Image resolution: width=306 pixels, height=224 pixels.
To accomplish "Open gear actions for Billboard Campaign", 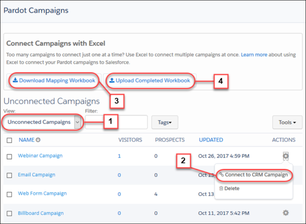I will [x=286, y=213].
